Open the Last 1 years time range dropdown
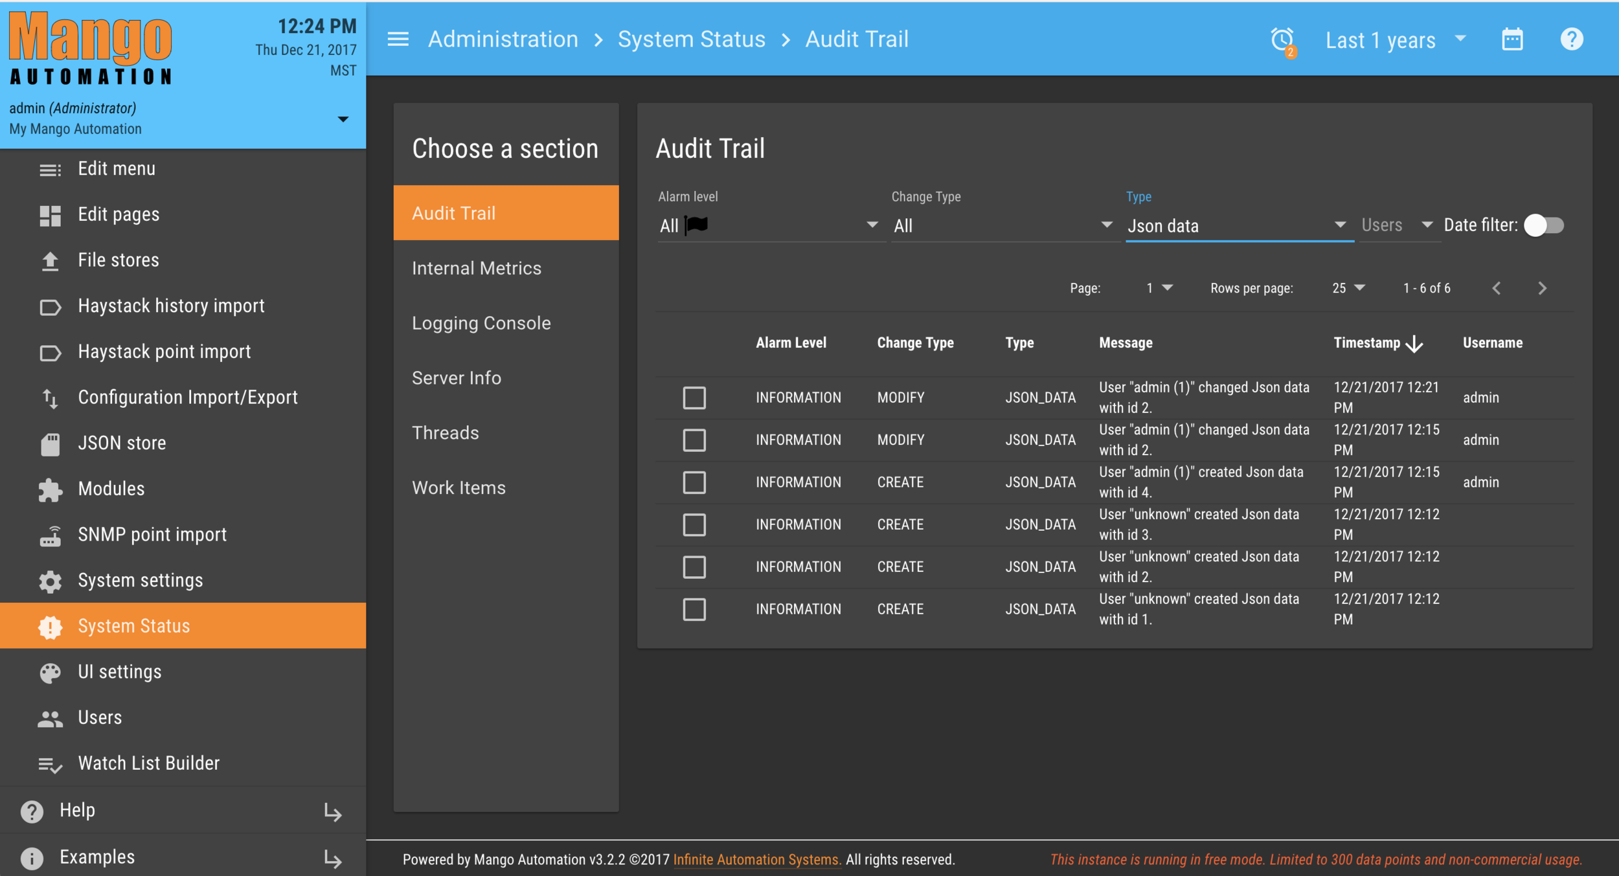This screenshot has height=876, width=1619. coord(1396,40)
